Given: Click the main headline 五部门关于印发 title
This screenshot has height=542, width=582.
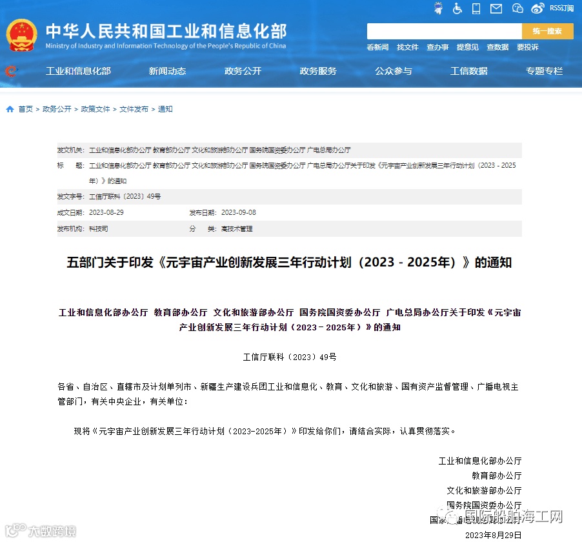Looking at the screenshot, I should click(x=289, y=263).
